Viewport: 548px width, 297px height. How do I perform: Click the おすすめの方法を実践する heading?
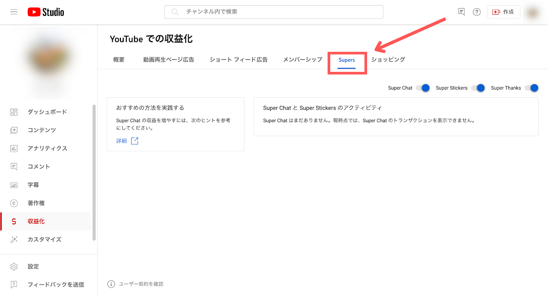point(150,108)
